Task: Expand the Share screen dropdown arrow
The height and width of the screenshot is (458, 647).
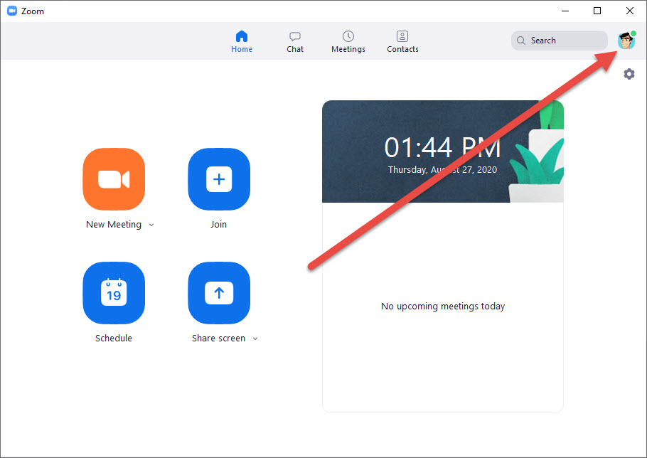Action: coord(255,339)
